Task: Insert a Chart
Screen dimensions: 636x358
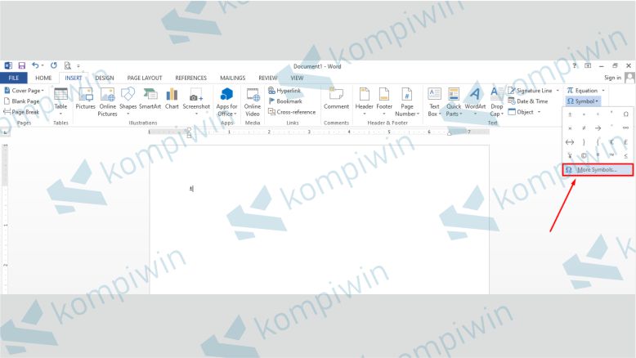Action: click(172, 100)
